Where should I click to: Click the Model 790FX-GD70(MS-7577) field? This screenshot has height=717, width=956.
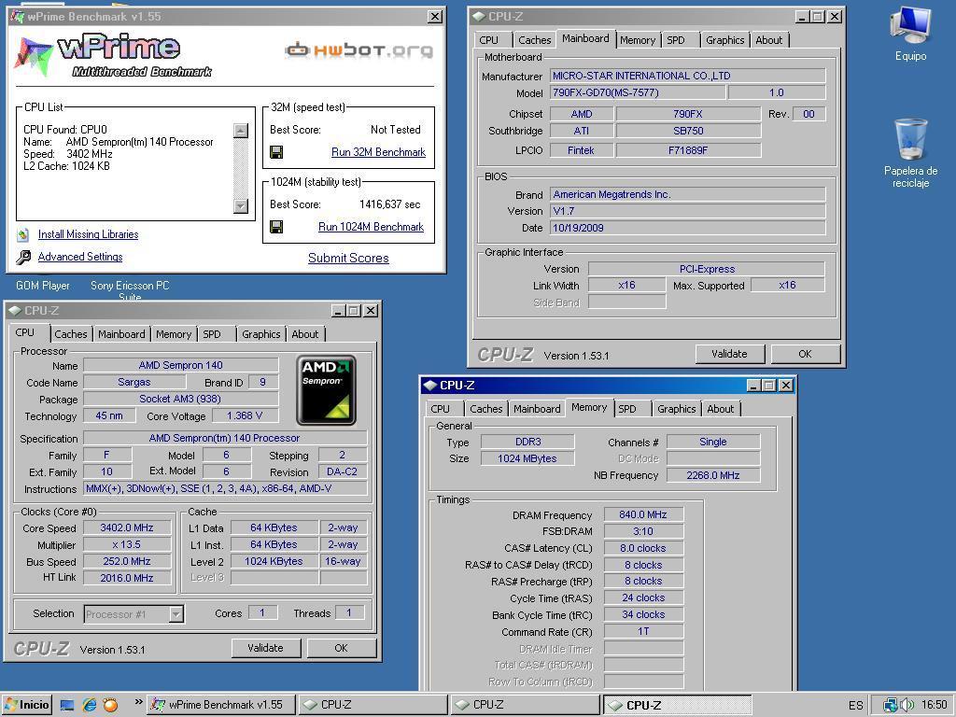(638, 92)
